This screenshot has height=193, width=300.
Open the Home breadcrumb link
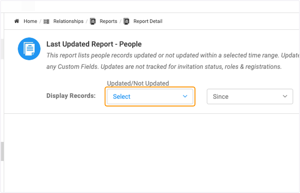click(x=30, y=21)
